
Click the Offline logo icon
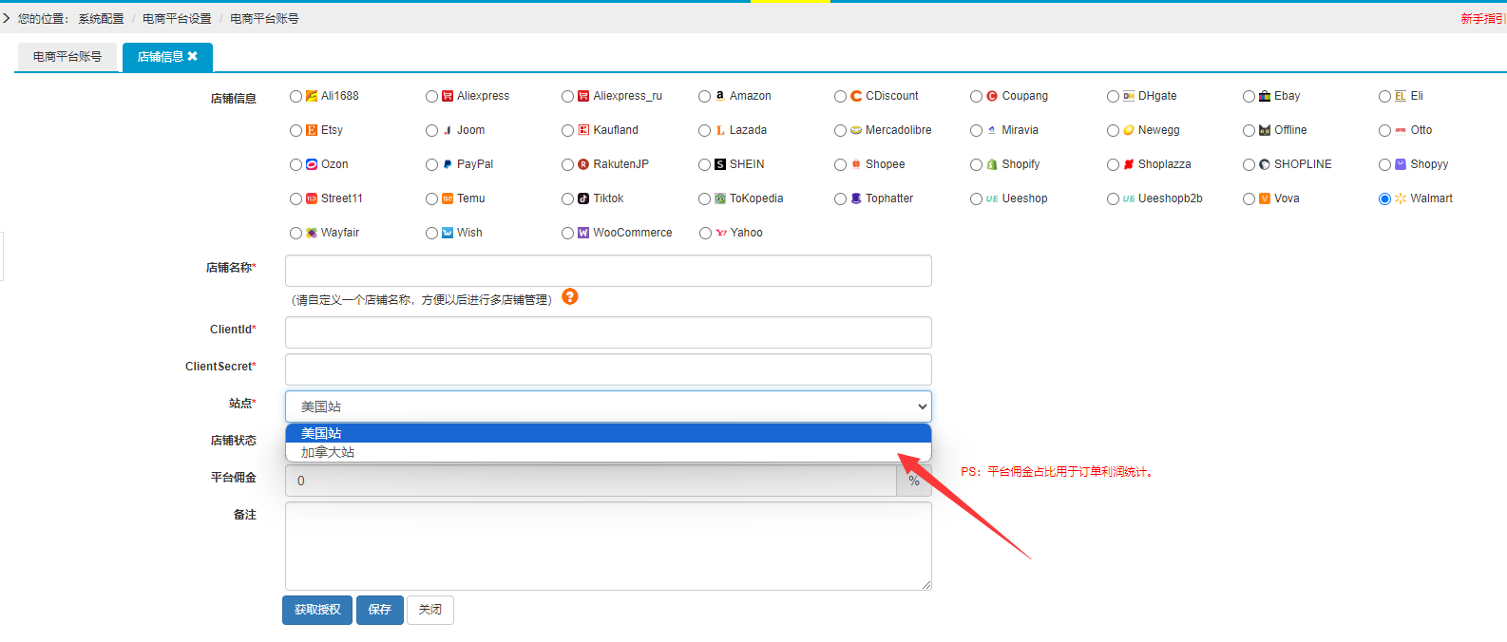1265,130
